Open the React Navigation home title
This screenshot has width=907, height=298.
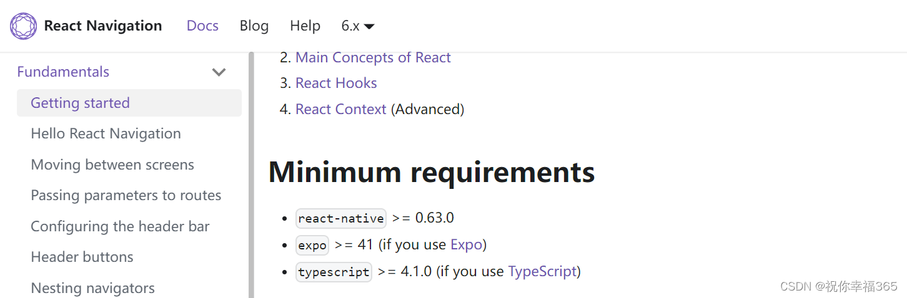(103, 26)
